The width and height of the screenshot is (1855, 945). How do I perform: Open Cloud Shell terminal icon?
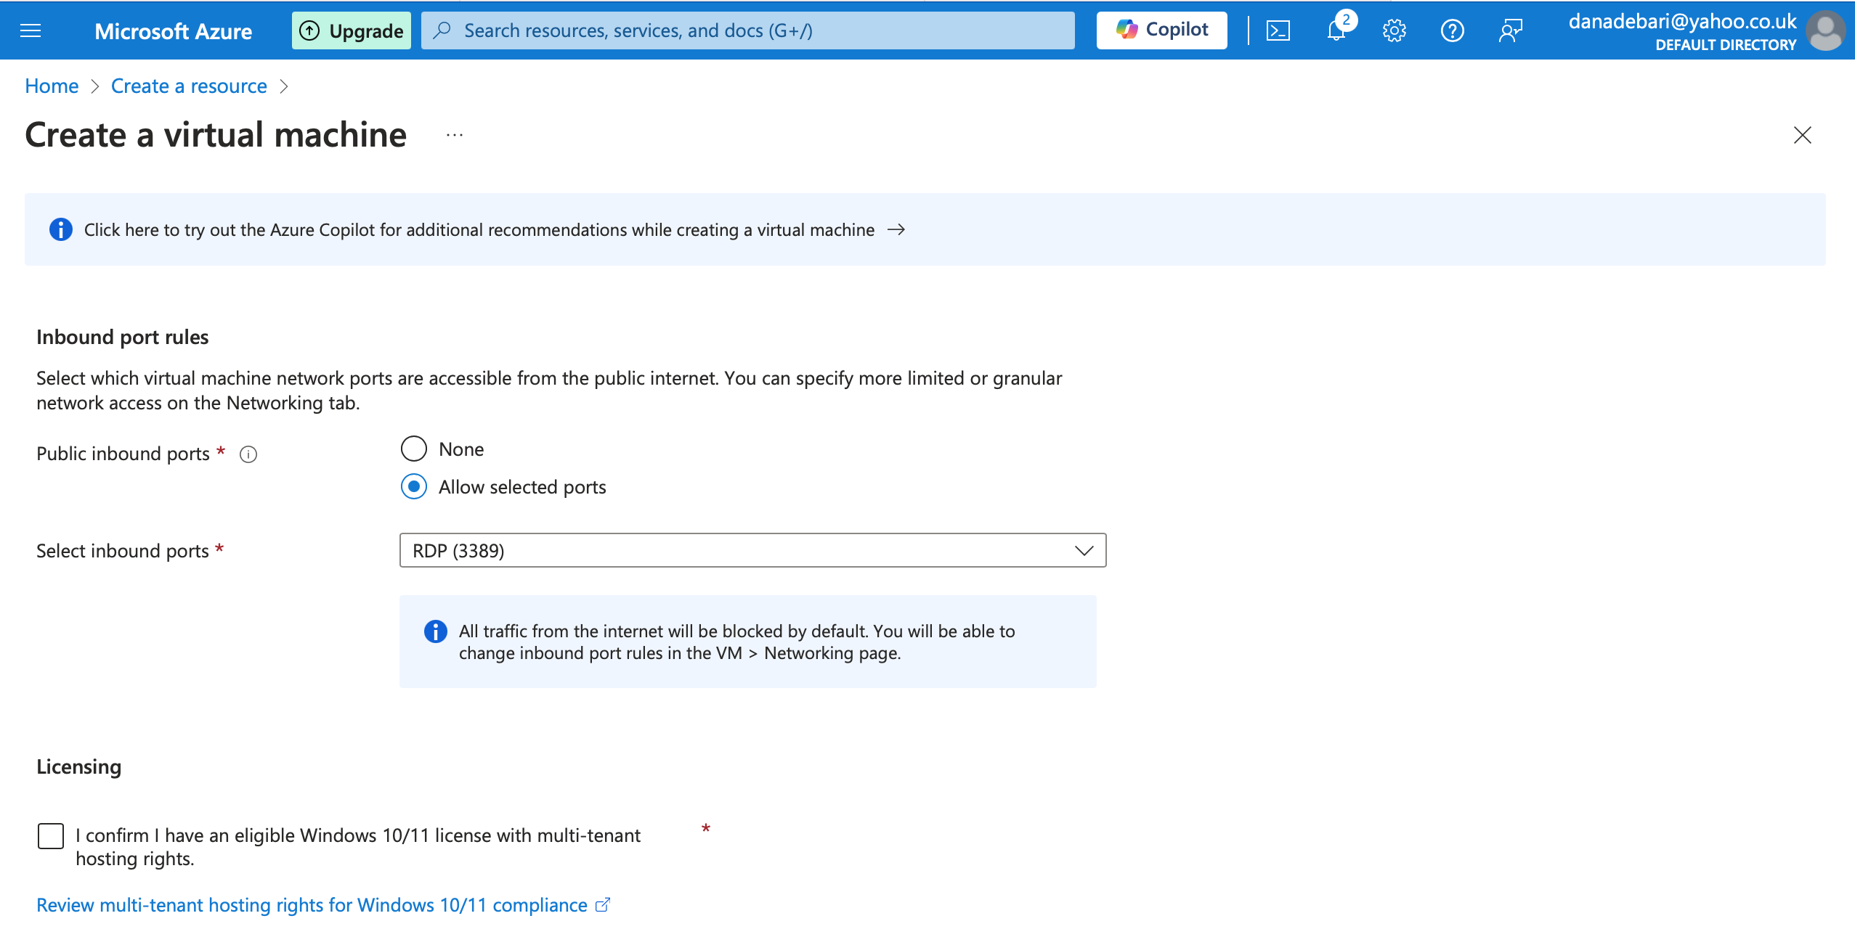1278,30
